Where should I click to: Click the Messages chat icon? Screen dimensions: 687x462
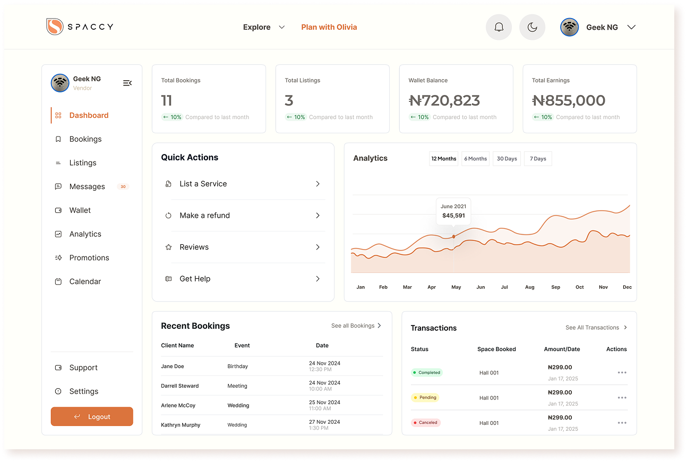(58, 186)
